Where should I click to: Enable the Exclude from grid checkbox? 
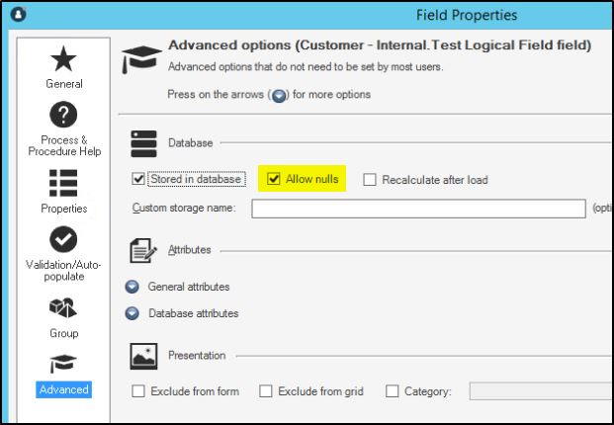point(266,391)
